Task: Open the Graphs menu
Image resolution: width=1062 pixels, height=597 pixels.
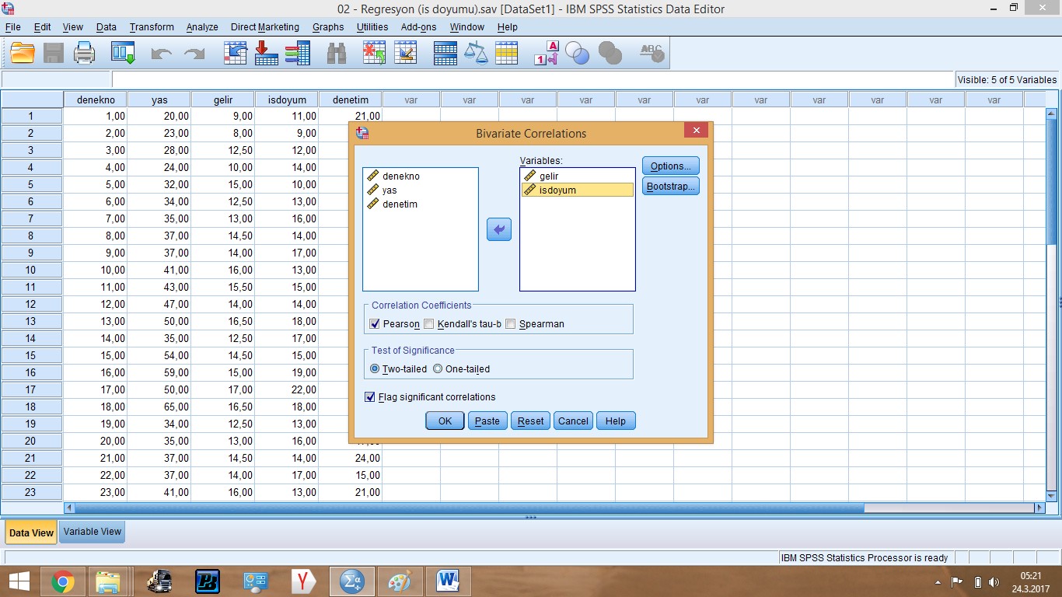Action: [x=328, y=27]
